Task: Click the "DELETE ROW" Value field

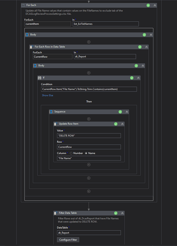Action: pos(89,135)
